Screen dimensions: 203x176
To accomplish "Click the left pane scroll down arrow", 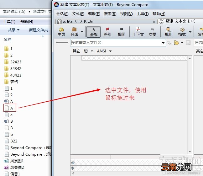I will (x=190, y=152).
